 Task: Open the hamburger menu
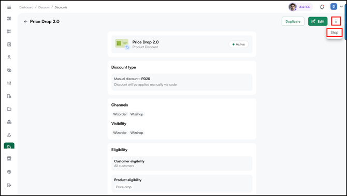[x=9, y=7]
